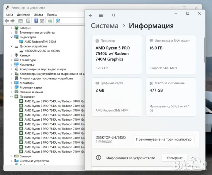
Task: Expand the Биометрични устройства node
Action: [x=11, y=32]
